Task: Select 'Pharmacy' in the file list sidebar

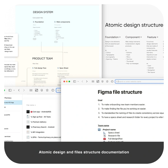Action: (8, 98)
